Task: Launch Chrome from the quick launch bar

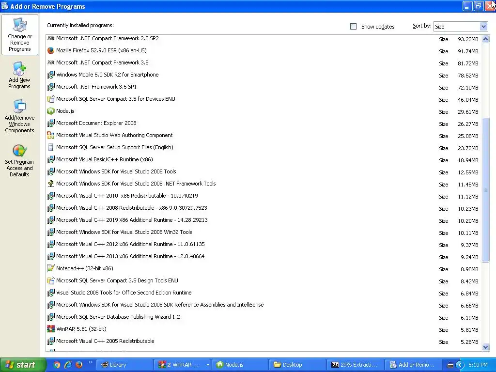Action: (x=57, y=365)
